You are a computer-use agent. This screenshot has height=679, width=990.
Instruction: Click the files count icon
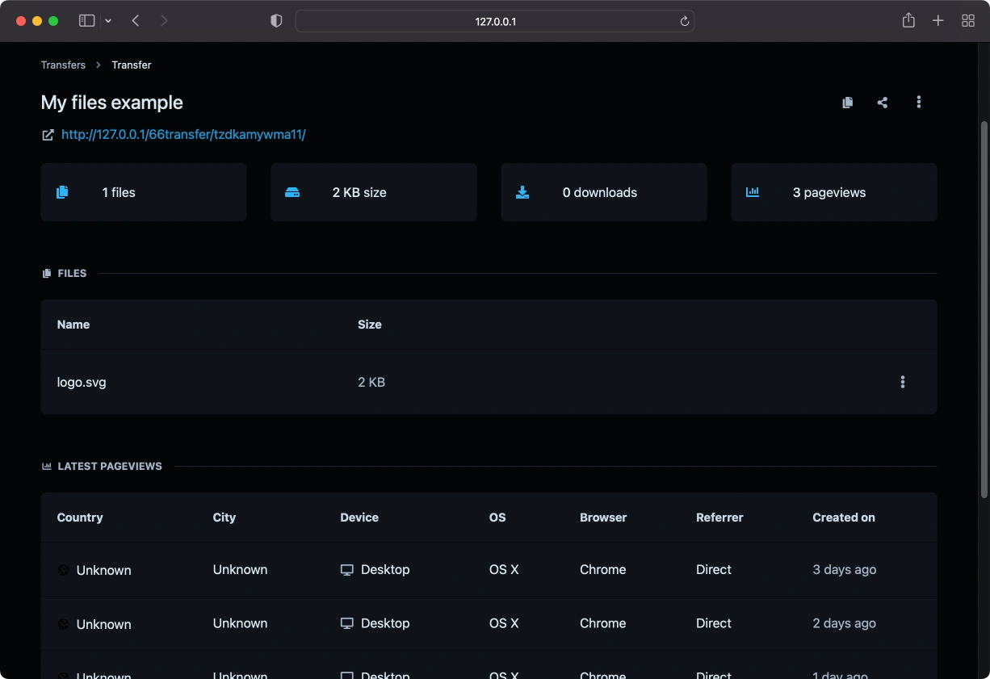[62, 192]
